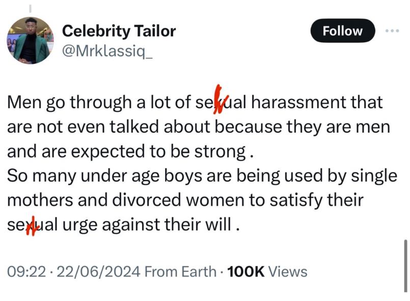The height and width of the screenshot is (301, 410).
Task: Click the line starting So many under age
Action: 202,176
